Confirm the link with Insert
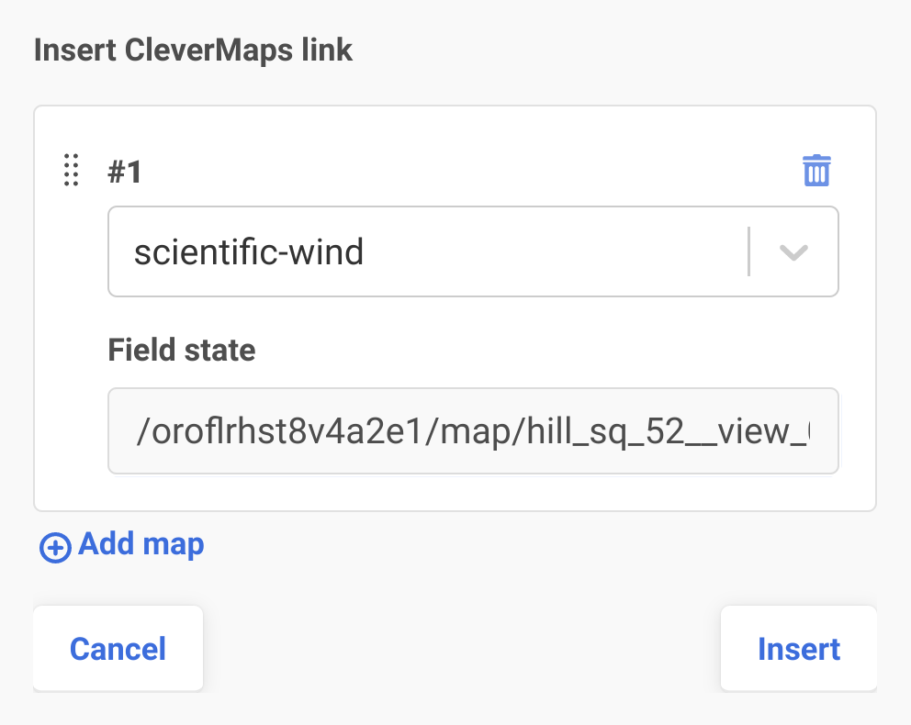Screen dimensions: 911x725 [x=798, y=649]
